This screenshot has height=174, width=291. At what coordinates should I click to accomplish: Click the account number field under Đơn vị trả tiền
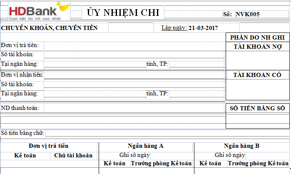(x=133, y=55)
